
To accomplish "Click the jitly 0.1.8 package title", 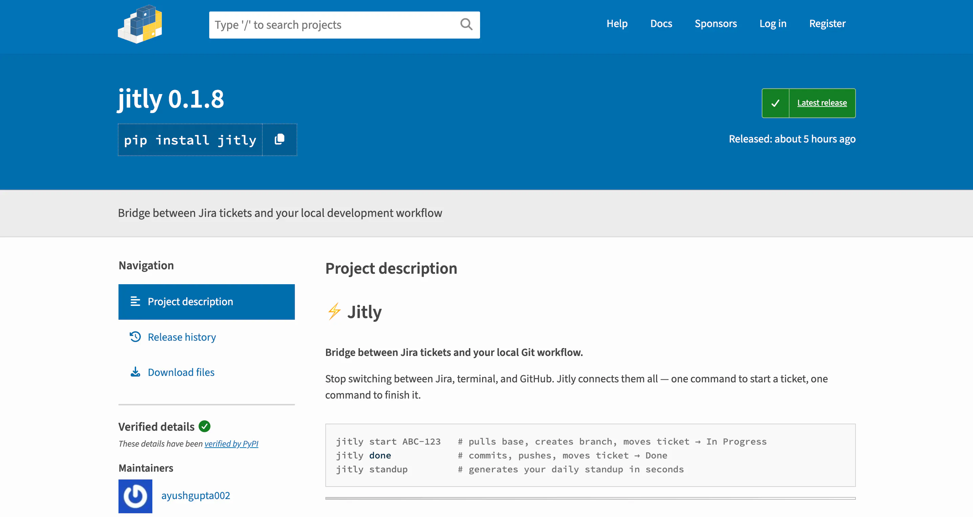I will coord(171,99).
